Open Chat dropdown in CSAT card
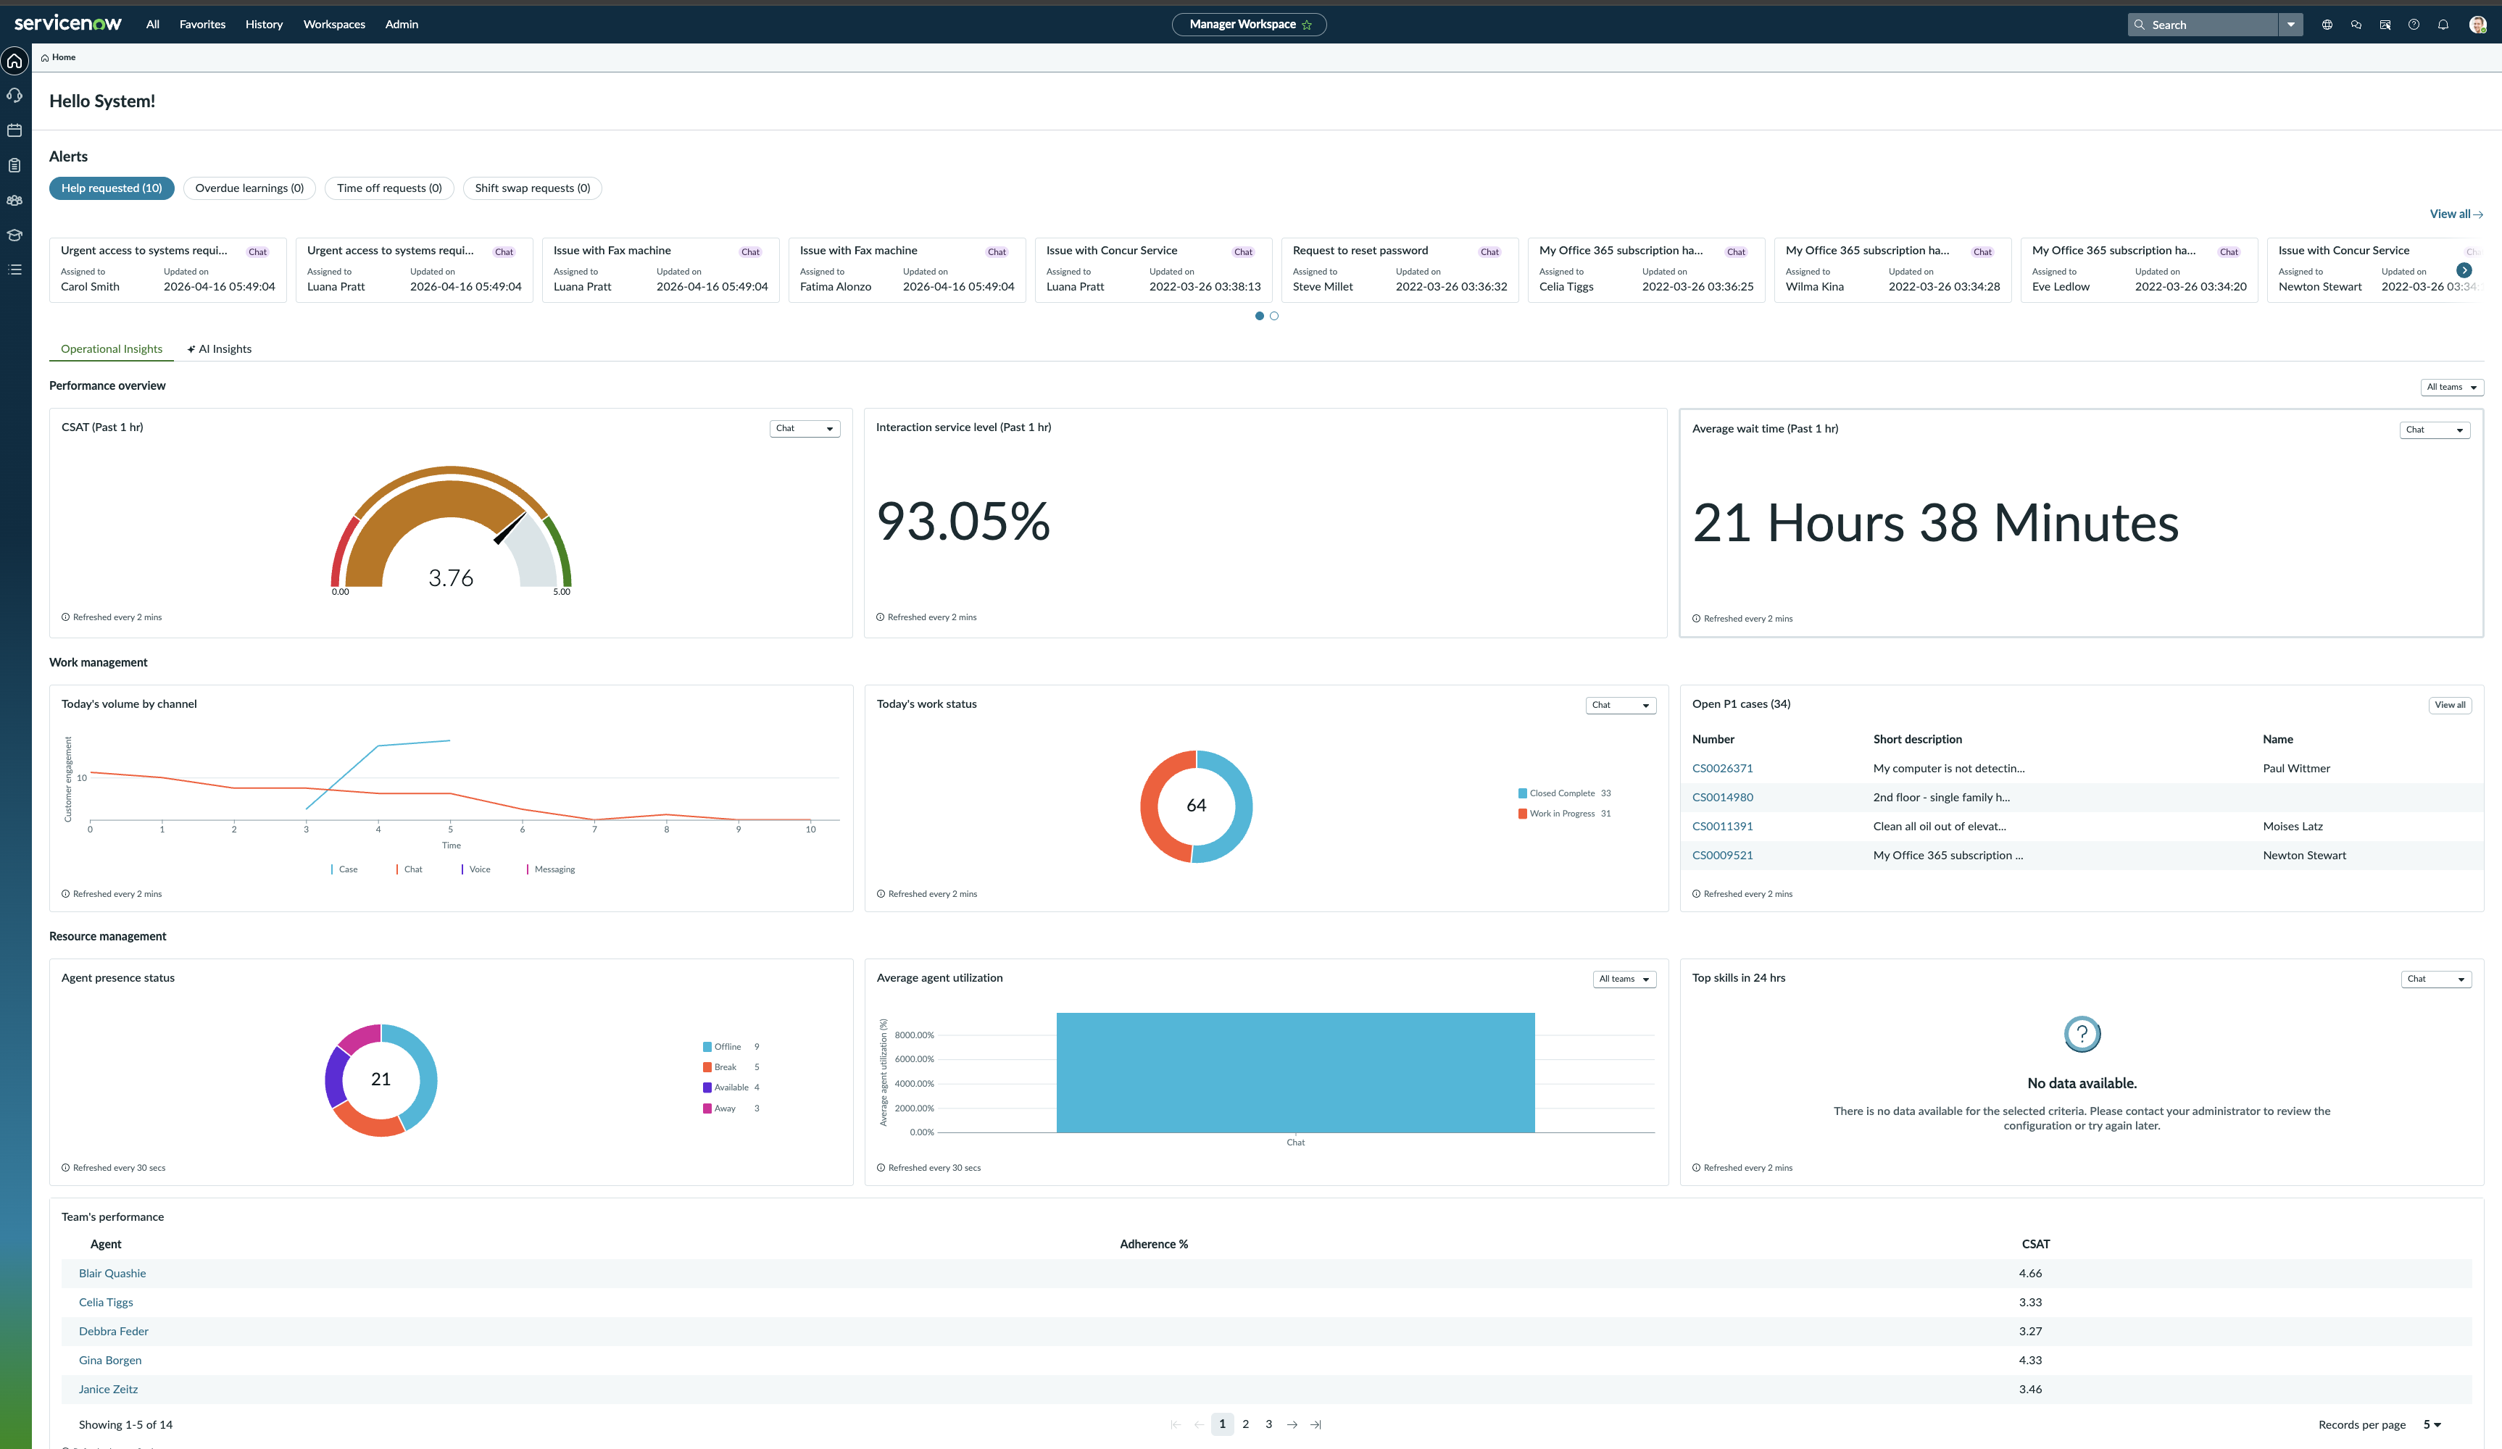2502x1449 pixels. (805, 429)
